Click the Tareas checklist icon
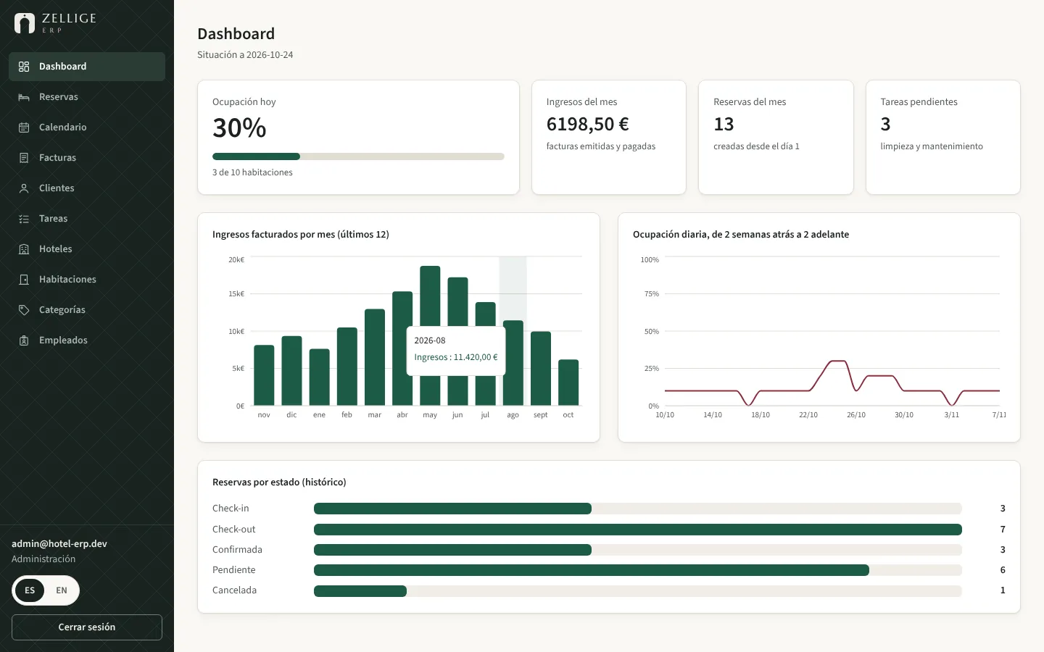Viewport: 1044px width, 652px height. [24, 219]
